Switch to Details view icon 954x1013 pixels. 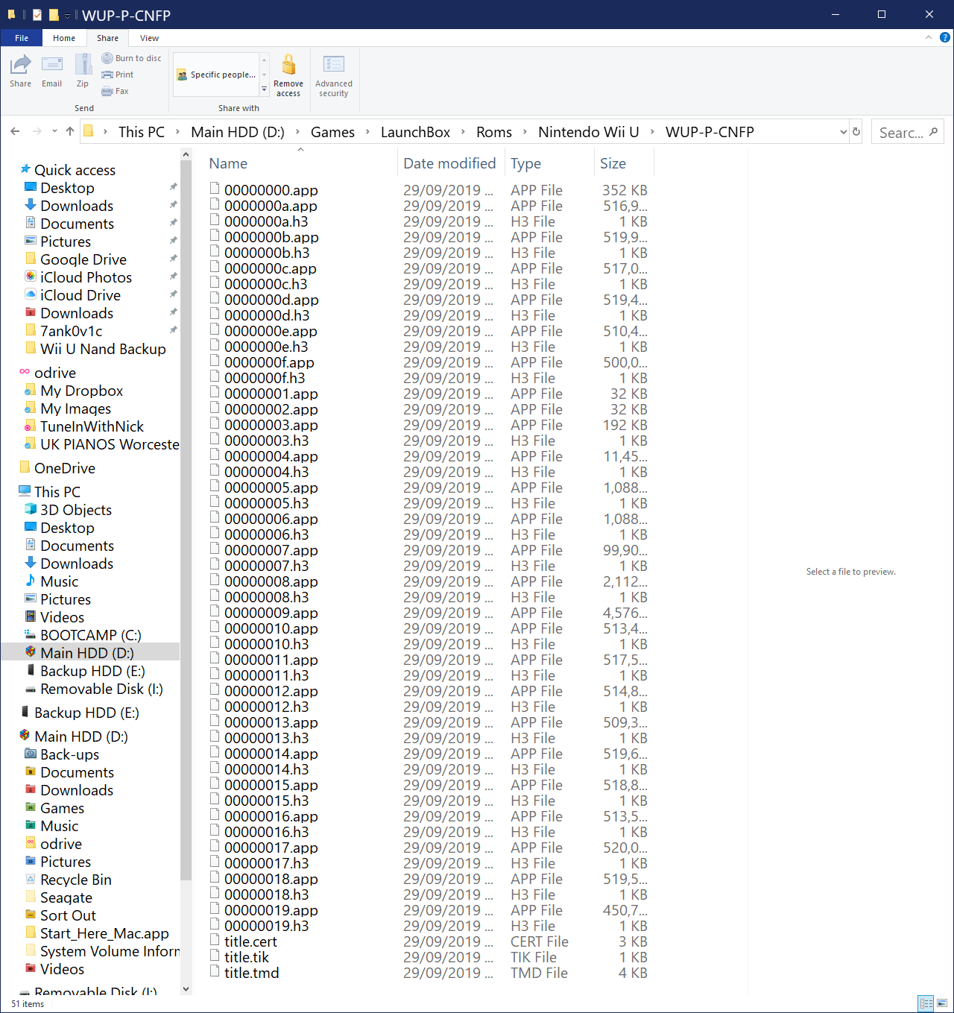[926, 1003]
